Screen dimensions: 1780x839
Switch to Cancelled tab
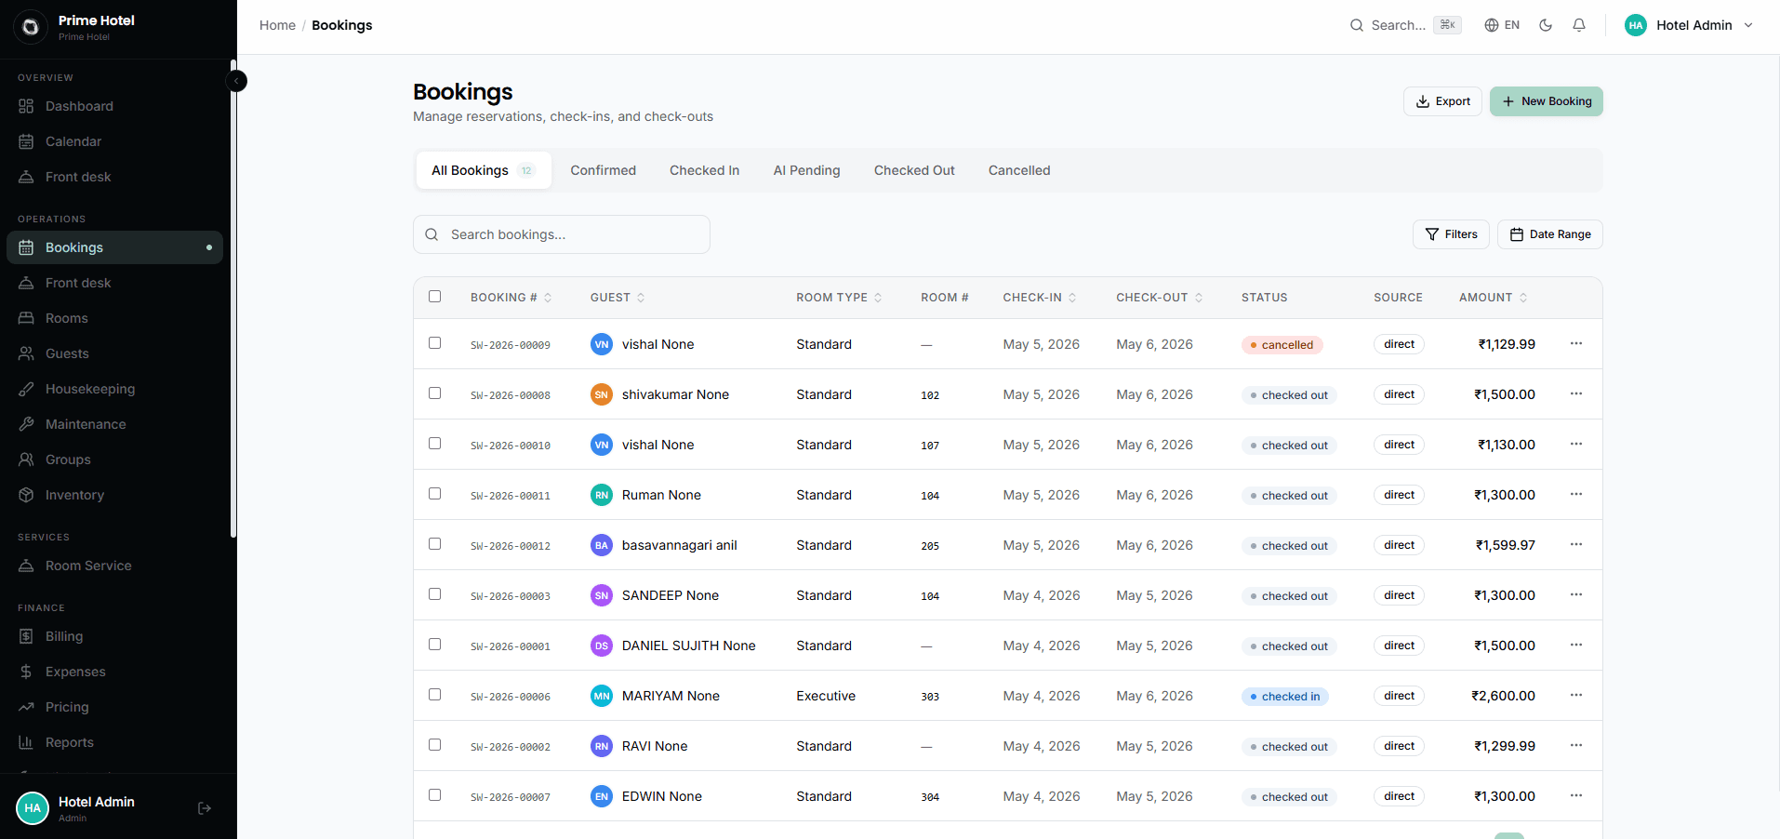point(1019,170)
